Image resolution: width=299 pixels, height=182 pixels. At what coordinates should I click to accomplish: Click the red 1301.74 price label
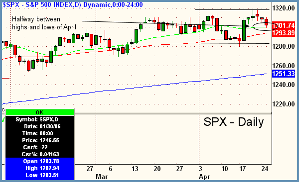point(284,25)
